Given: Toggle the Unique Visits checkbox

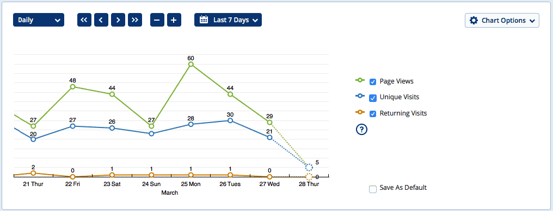Looking at the screenshot, I should coord(373,98).
